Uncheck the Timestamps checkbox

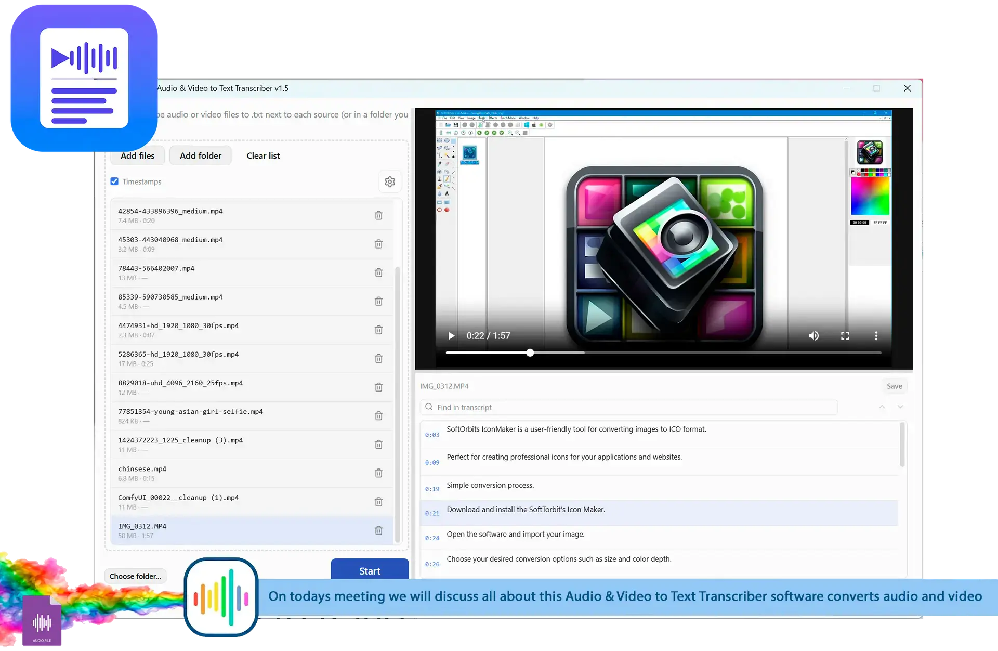pos(114,181)
